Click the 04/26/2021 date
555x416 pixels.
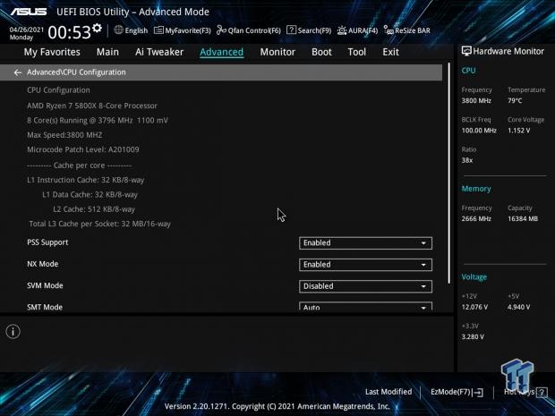pyautogui.click(x=27, y=30)
